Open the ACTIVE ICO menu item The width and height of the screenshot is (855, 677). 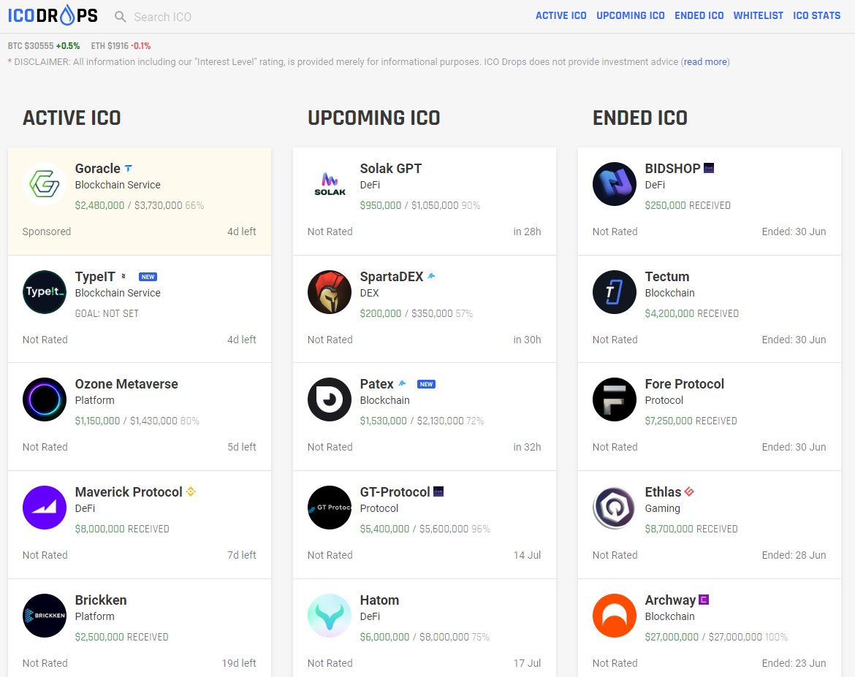pos(560,16)
